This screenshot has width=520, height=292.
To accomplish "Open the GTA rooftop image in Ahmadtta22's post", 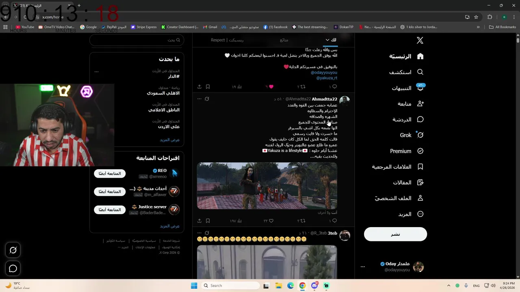I will [x=267, y=186].
